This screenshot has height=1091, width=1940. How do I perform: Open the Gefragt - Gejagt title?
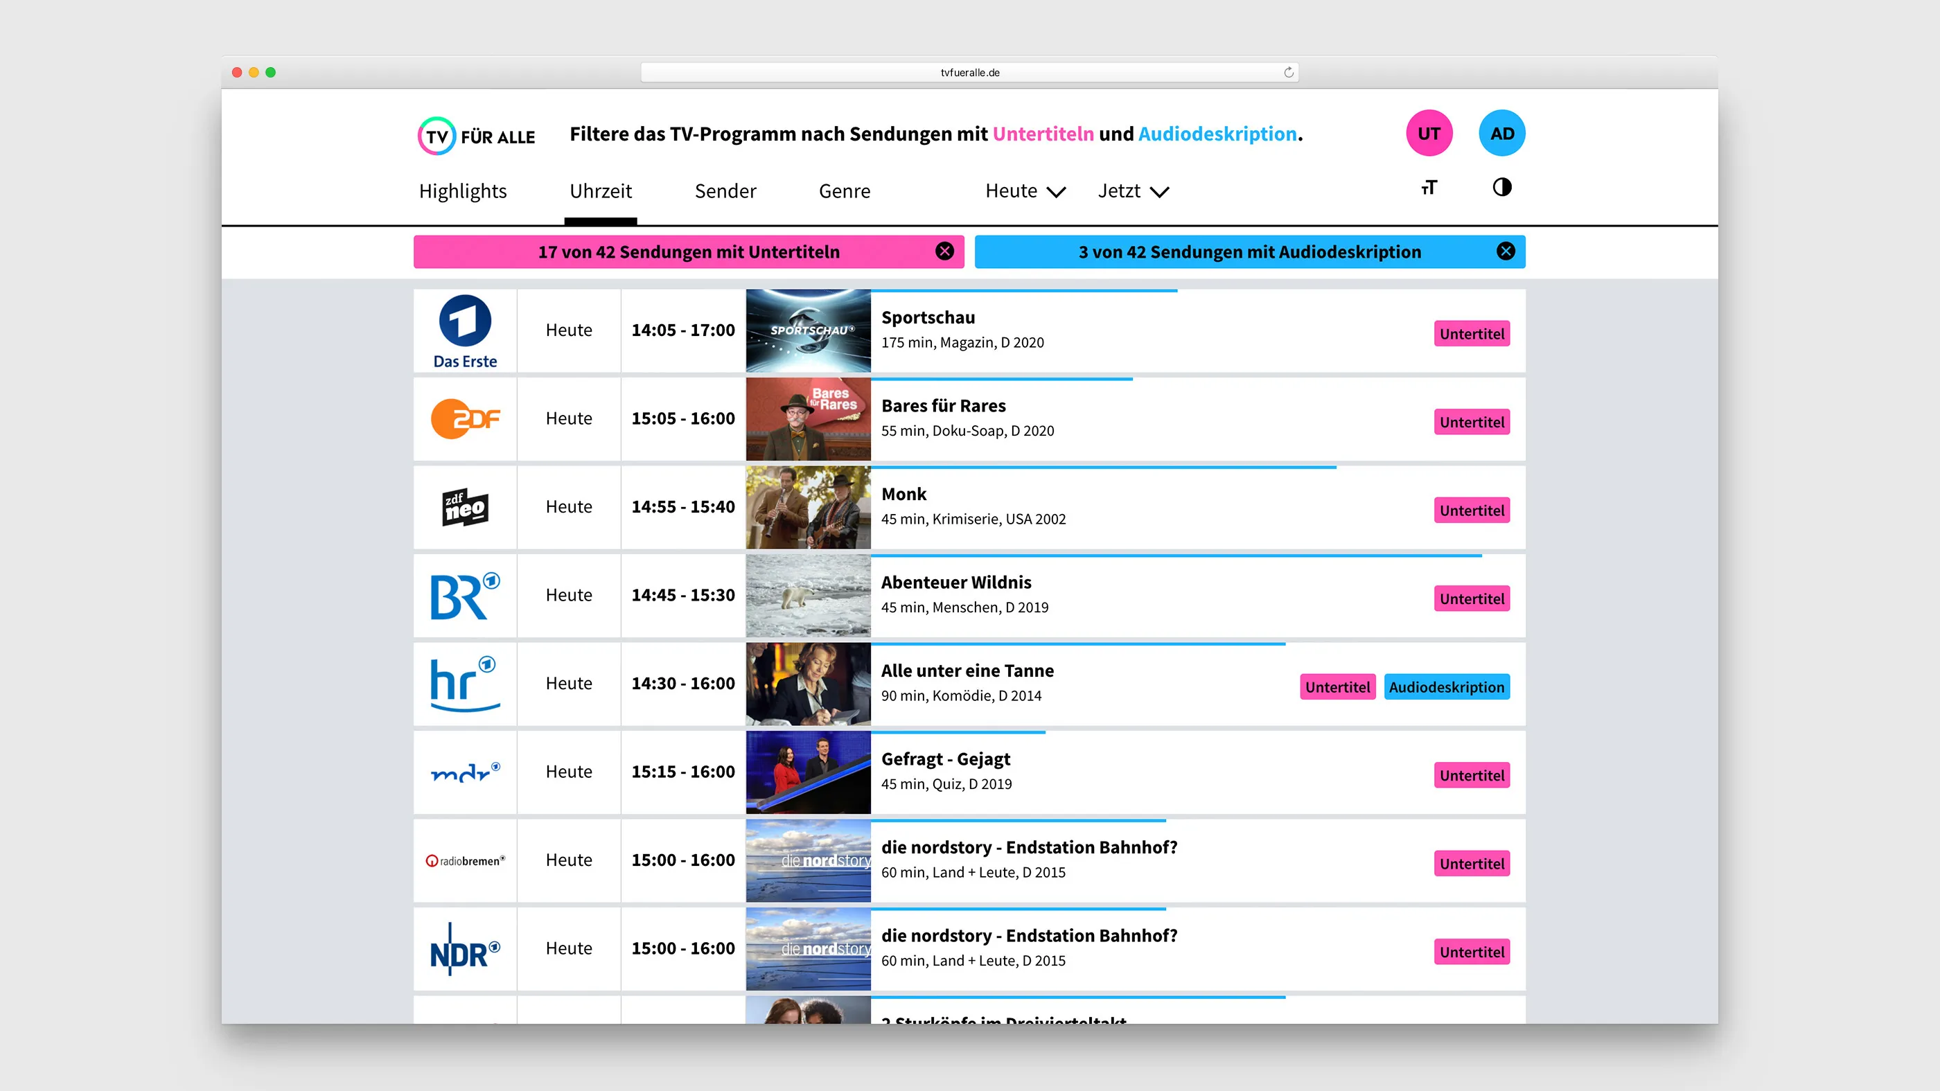click(x=946, y=759)
